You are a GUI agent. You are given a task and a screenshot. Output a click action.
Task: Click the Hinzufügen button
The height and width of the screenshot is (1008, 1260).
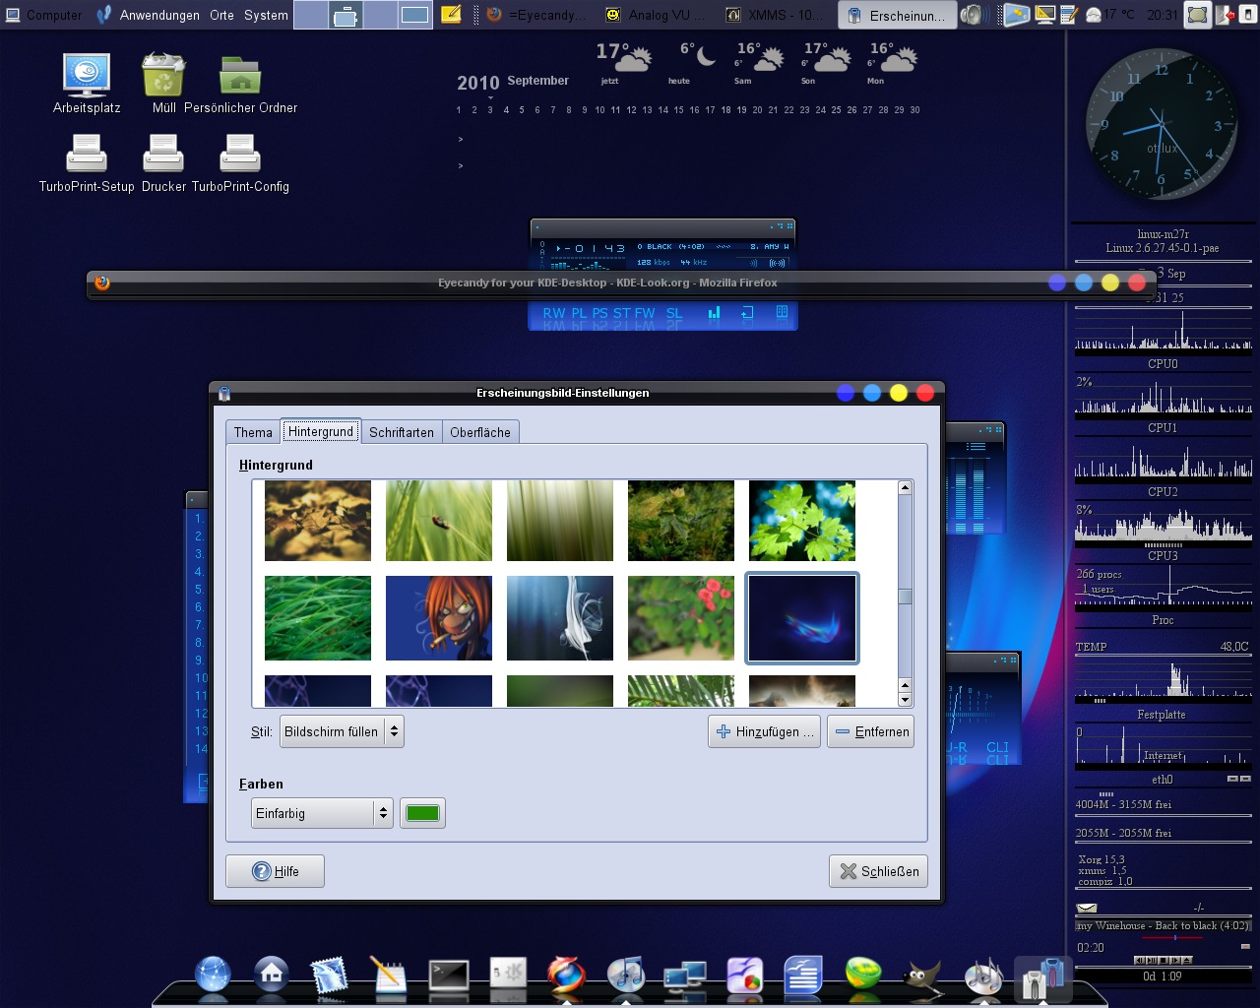tap(765, 731)
